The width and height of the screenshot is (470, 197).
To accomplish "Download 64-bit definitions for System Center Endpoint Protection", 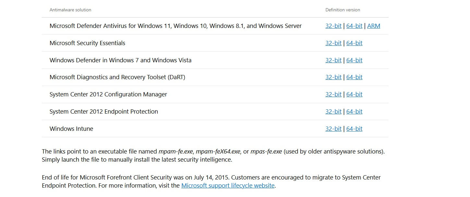I will pos(354,111).
